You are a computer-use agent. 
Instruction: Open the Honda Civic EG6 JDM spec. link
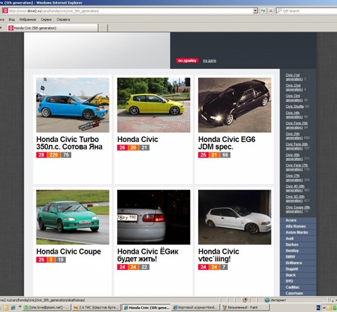227,143
